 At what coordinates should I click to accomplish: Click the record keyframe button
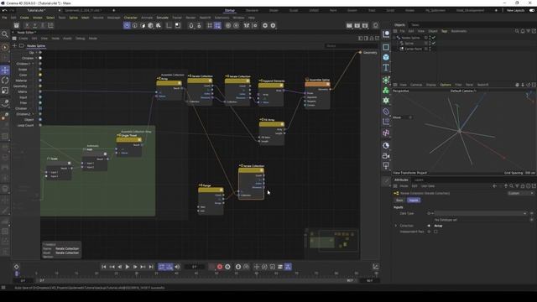click(220, 267)
